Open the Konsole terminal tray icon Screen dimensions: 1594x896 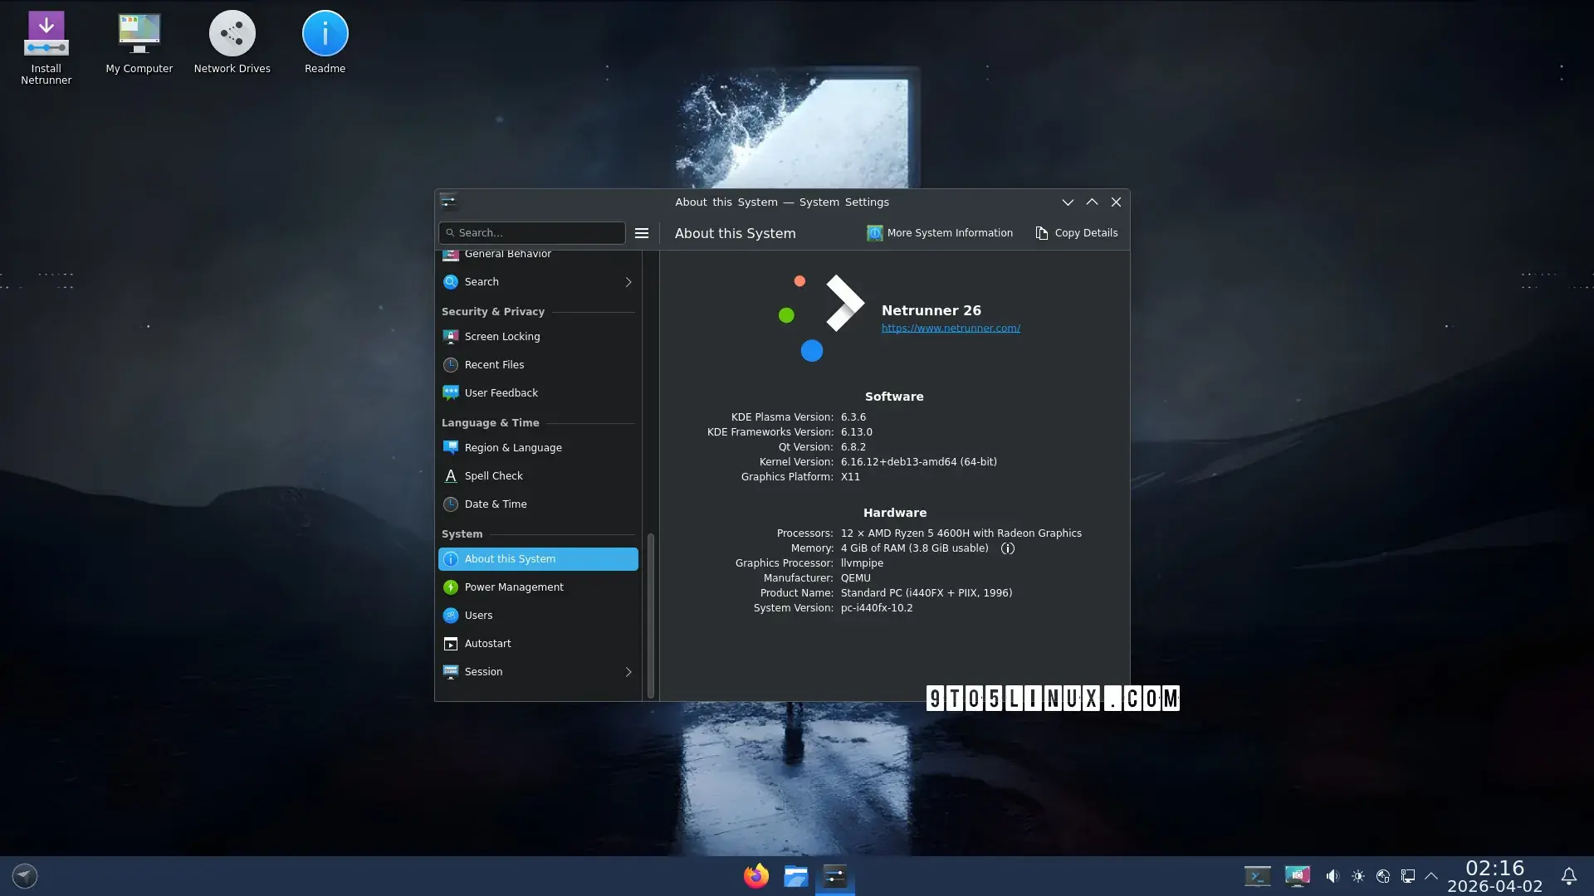coord(1257,876)
